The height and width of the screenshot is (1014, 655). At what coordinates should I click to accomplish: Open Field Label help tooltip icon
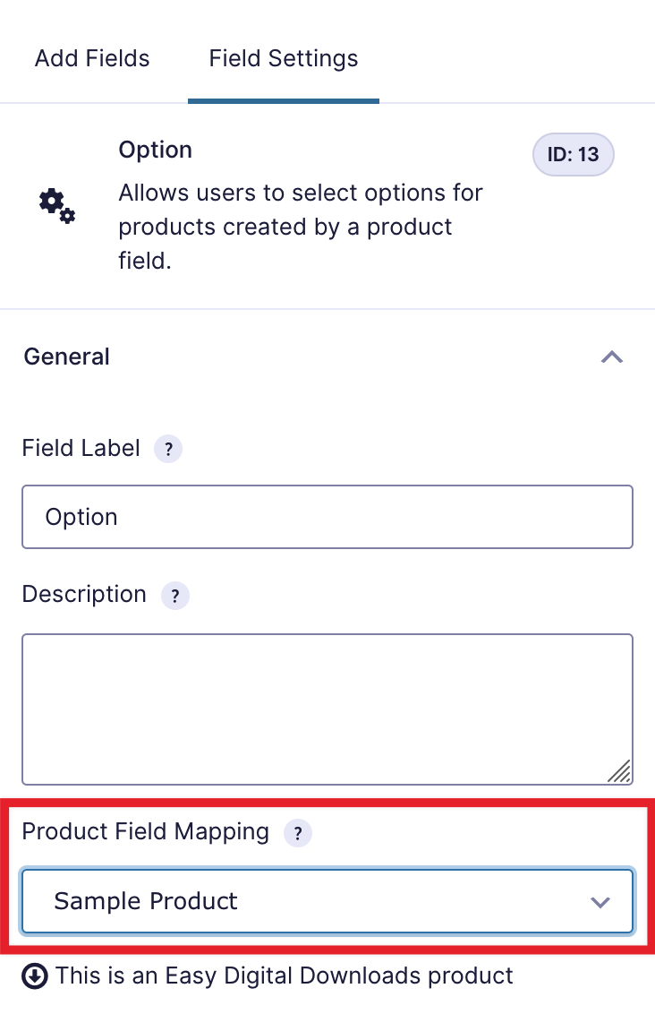(x=168, y=449)
